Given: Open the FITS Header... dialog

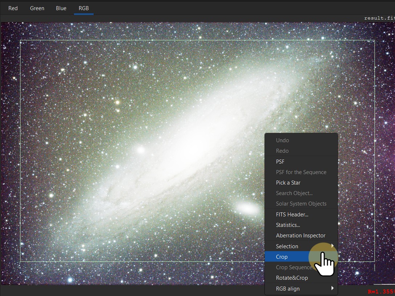Looking at the screenshot, I should 292,215.
